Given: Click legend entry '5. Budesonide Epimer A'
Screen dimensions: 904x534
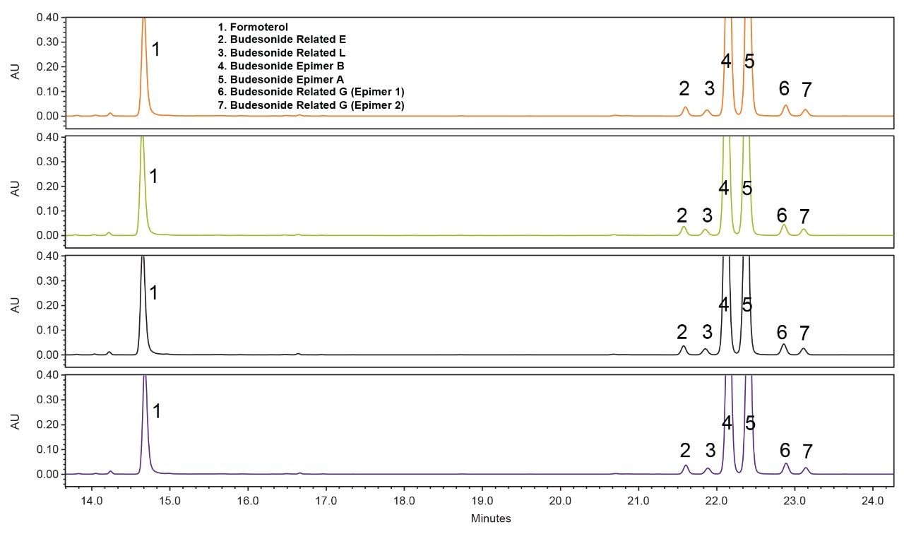Looking at the screenshot, I should (x=281, y=79).
